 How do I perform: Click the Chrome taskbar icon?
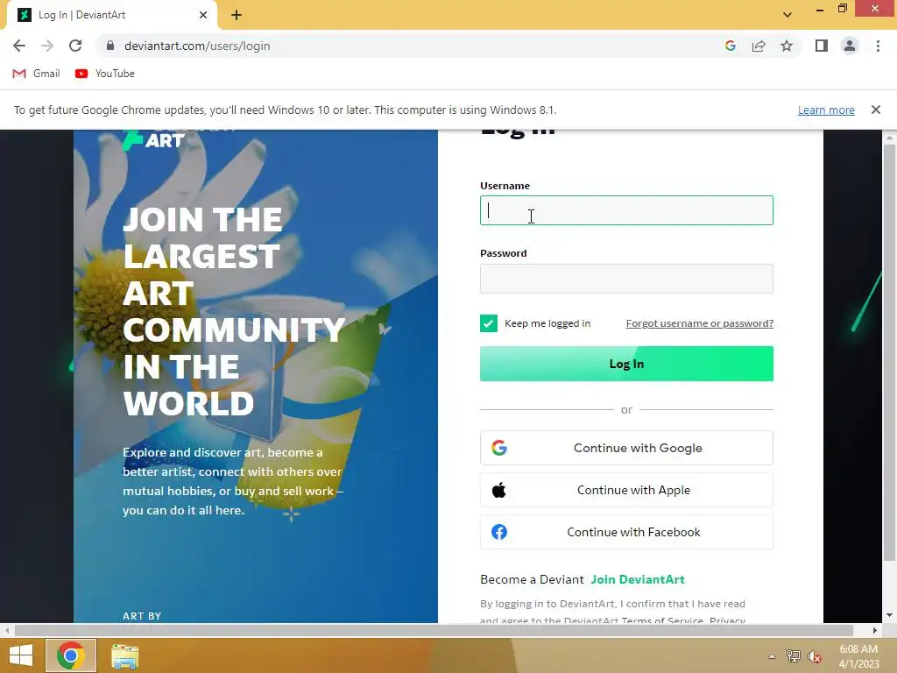pyautogui.click(x=71, y=655)
